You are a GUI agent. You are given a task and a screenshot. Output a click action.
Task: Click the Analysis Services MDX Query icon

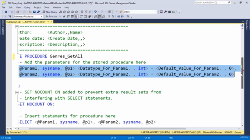pyautogui.click(x=64, y=12)
